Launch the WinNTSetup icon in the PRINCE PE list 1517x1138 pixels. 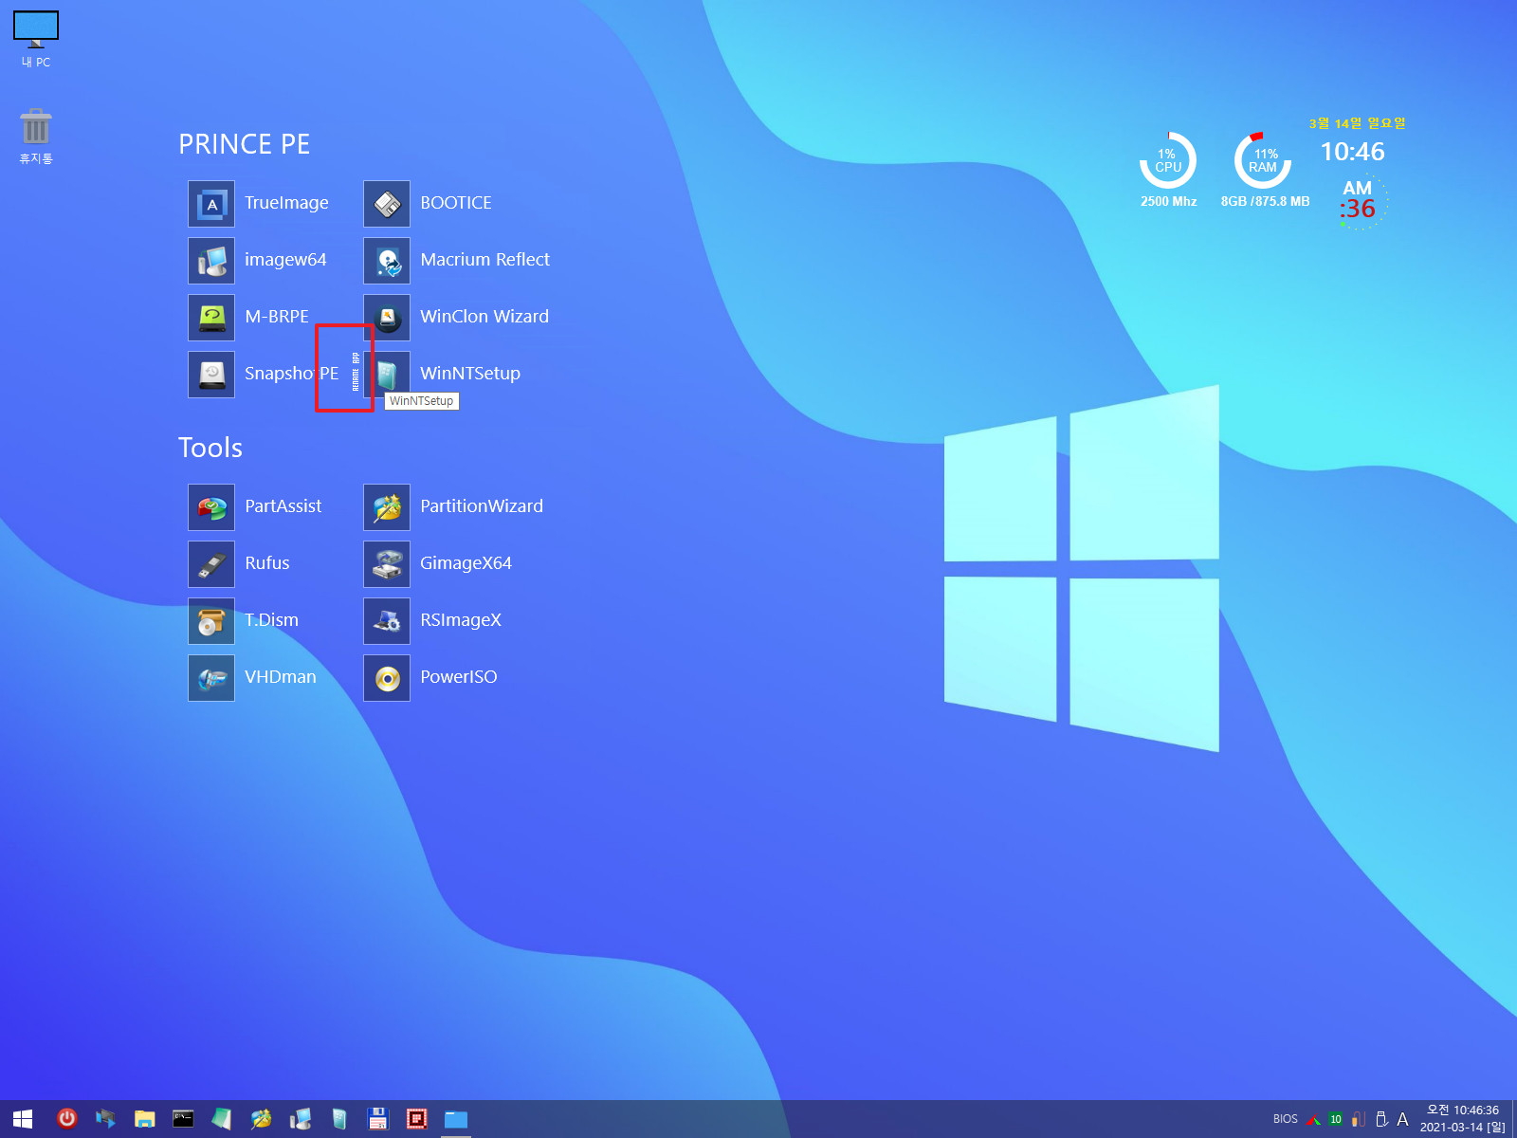(387, 375)
